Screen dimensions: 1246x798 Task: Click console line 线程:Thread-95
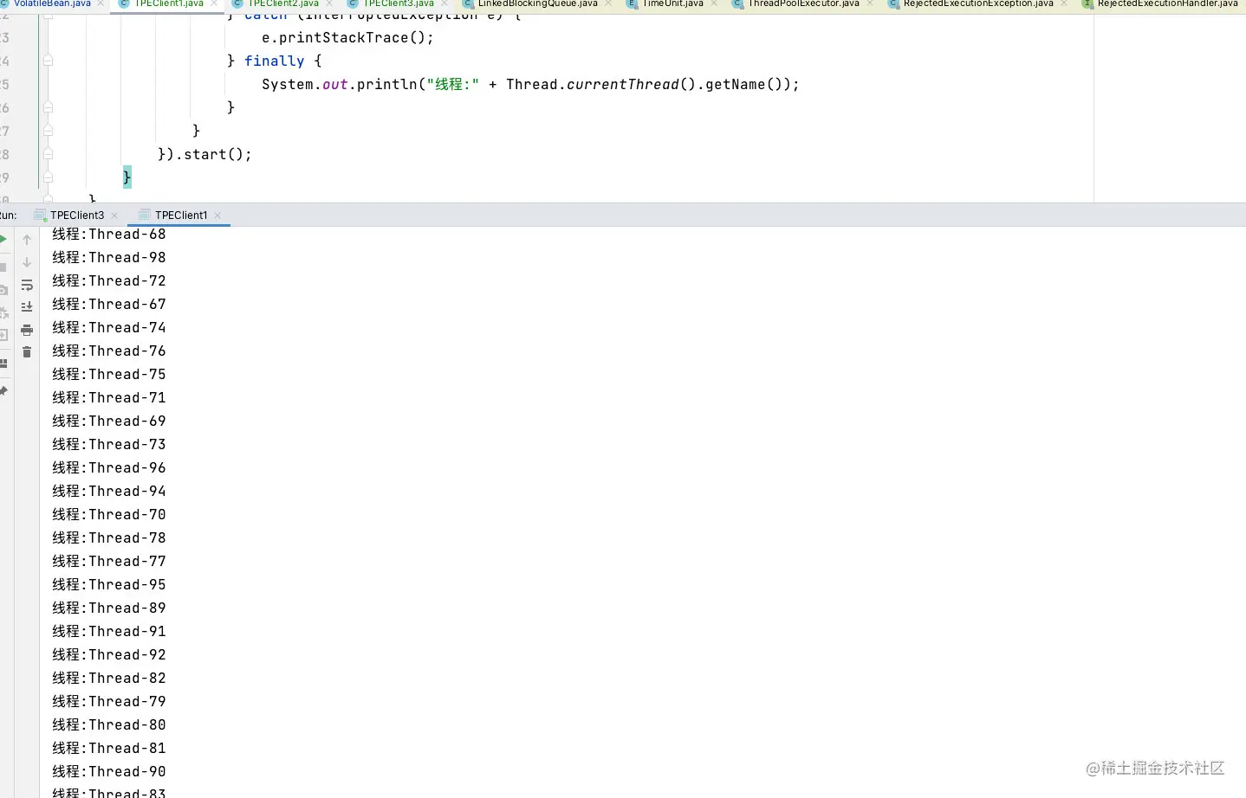109,584
